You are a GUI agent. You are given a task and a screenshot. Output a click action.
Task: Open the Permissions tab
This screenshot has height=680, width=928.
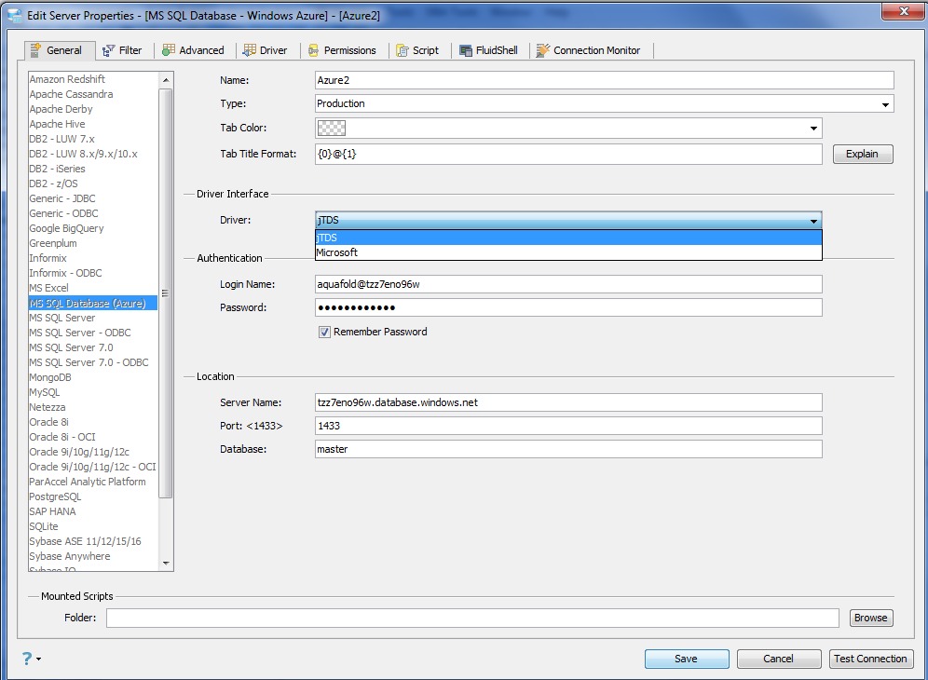[x=343, y=50]
